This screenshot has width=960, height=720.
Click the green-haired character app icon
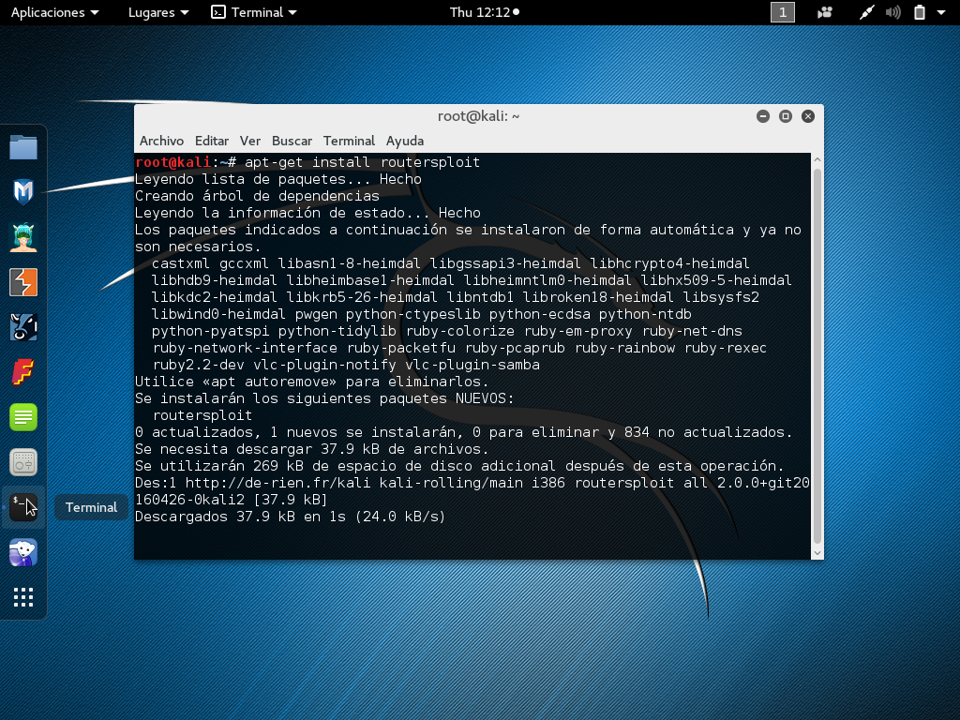(23, 237)
